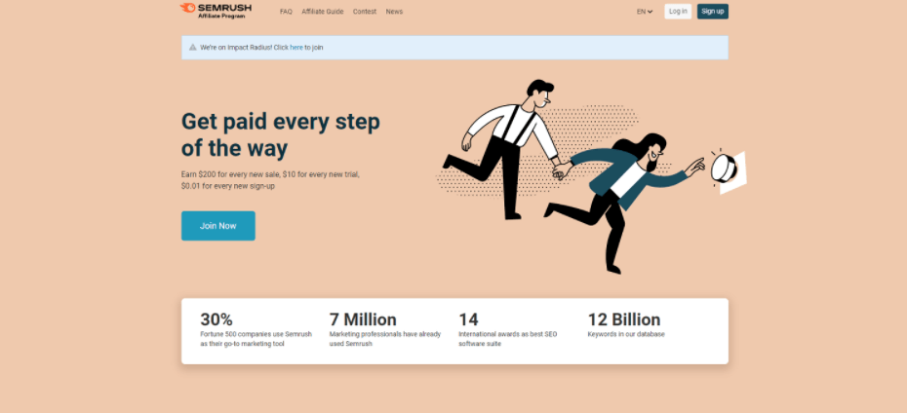
Task: Click the Log in button
Action: point(678,11)
